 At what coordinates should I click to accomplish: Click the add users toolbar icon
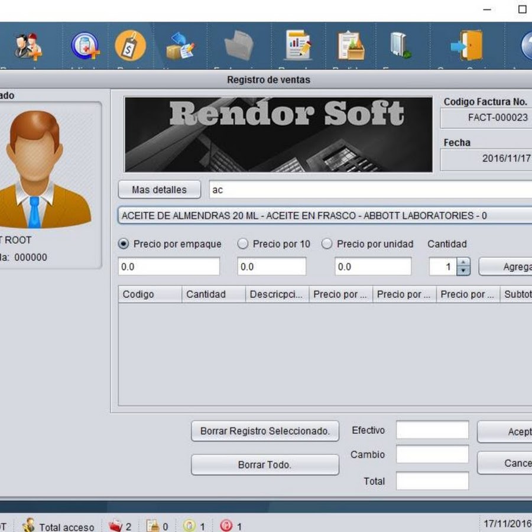pos(27,46)
